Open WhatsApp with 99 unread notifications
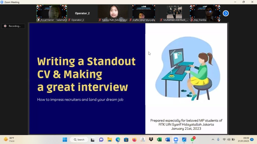The height and width of the screenshot is (144, 257). [192, 139]
